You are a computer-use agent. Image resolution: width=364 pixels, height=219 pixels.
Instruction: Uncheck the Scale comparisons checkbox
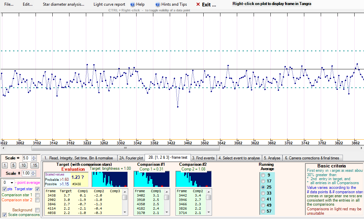pos(4,215)
